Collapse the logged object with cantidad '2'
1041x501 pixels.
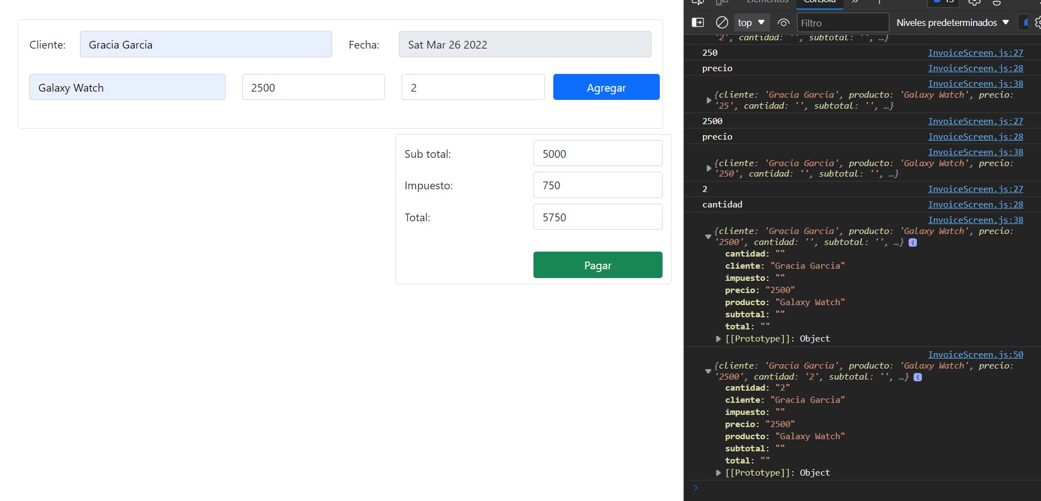pos(708,371)
